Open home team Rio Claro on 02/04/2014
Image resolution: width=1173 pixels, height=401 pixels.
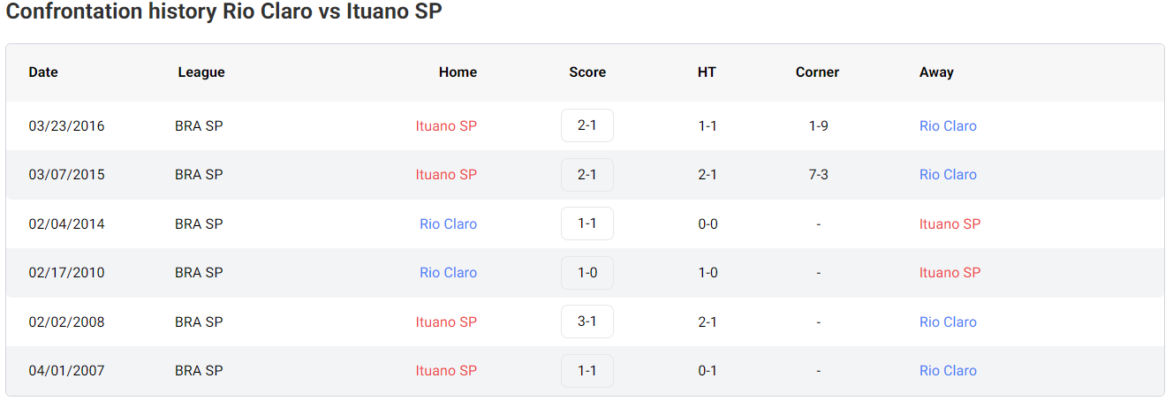pos(448,223)
